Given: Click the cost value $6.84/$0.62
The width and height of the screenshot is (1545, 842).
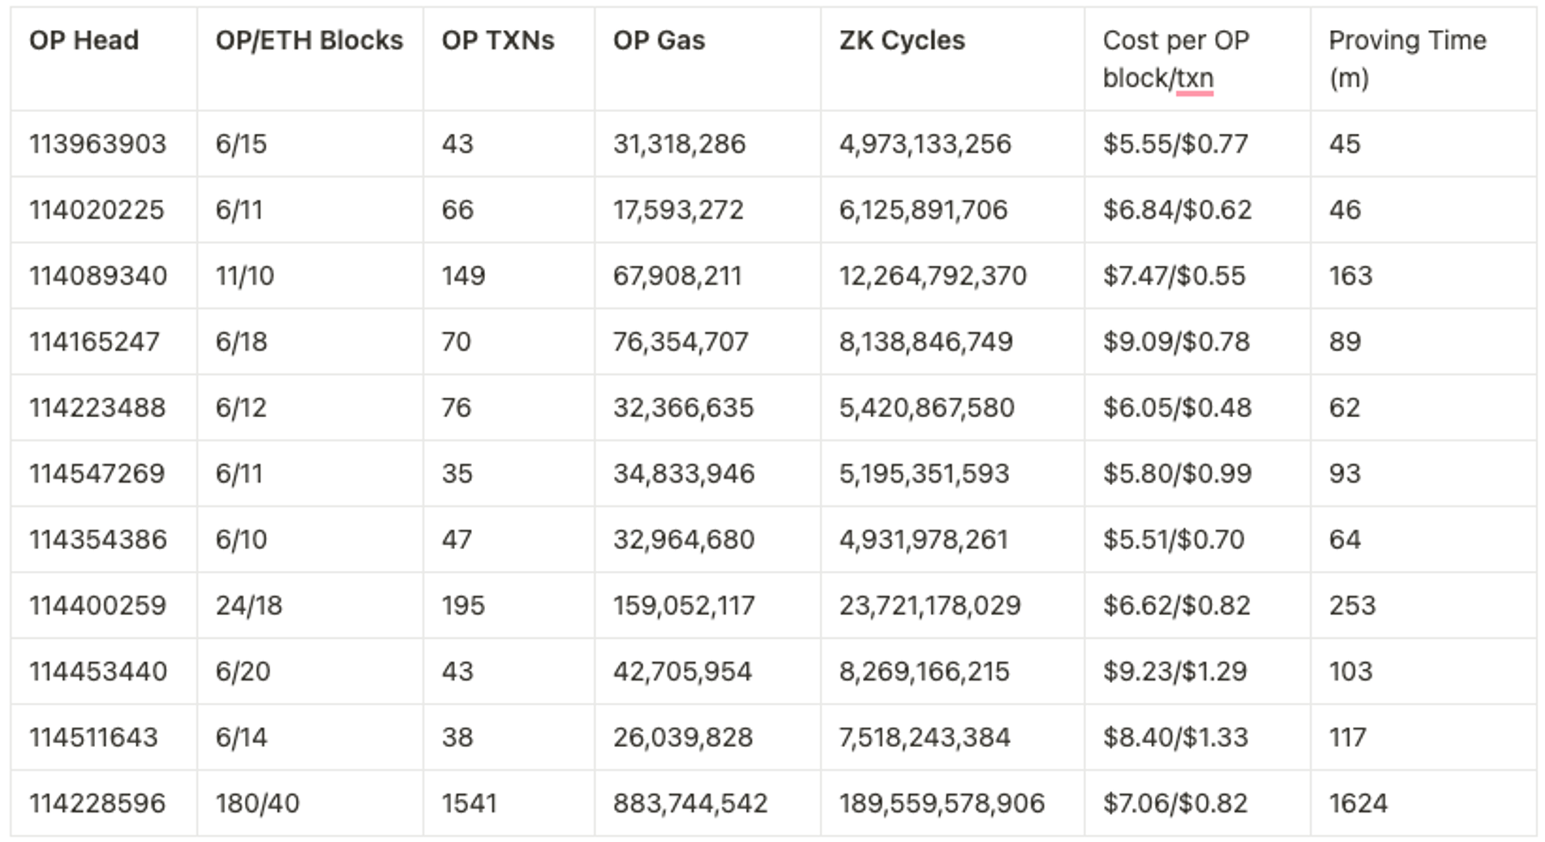Looking at the screenshot, I should click(1177, 209).
